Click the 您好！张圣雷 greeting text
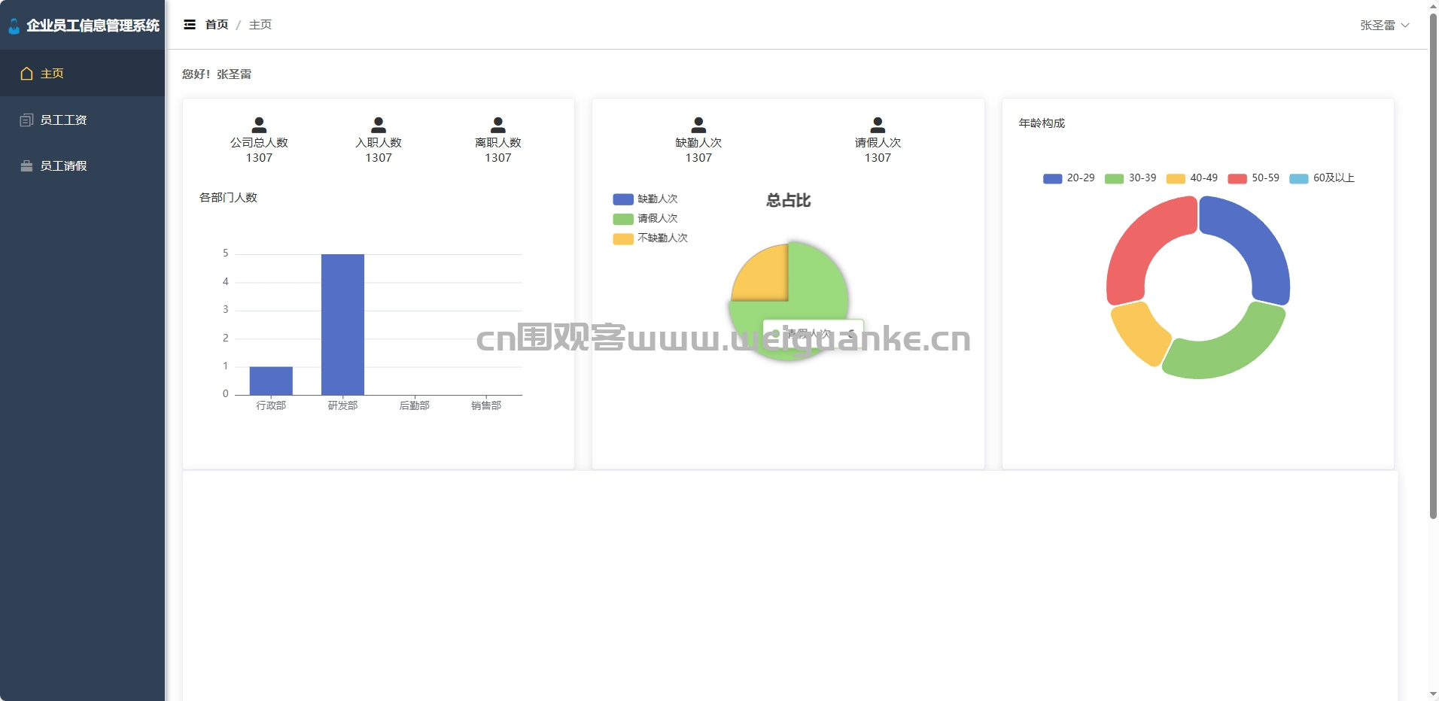 tap(217, 74)
